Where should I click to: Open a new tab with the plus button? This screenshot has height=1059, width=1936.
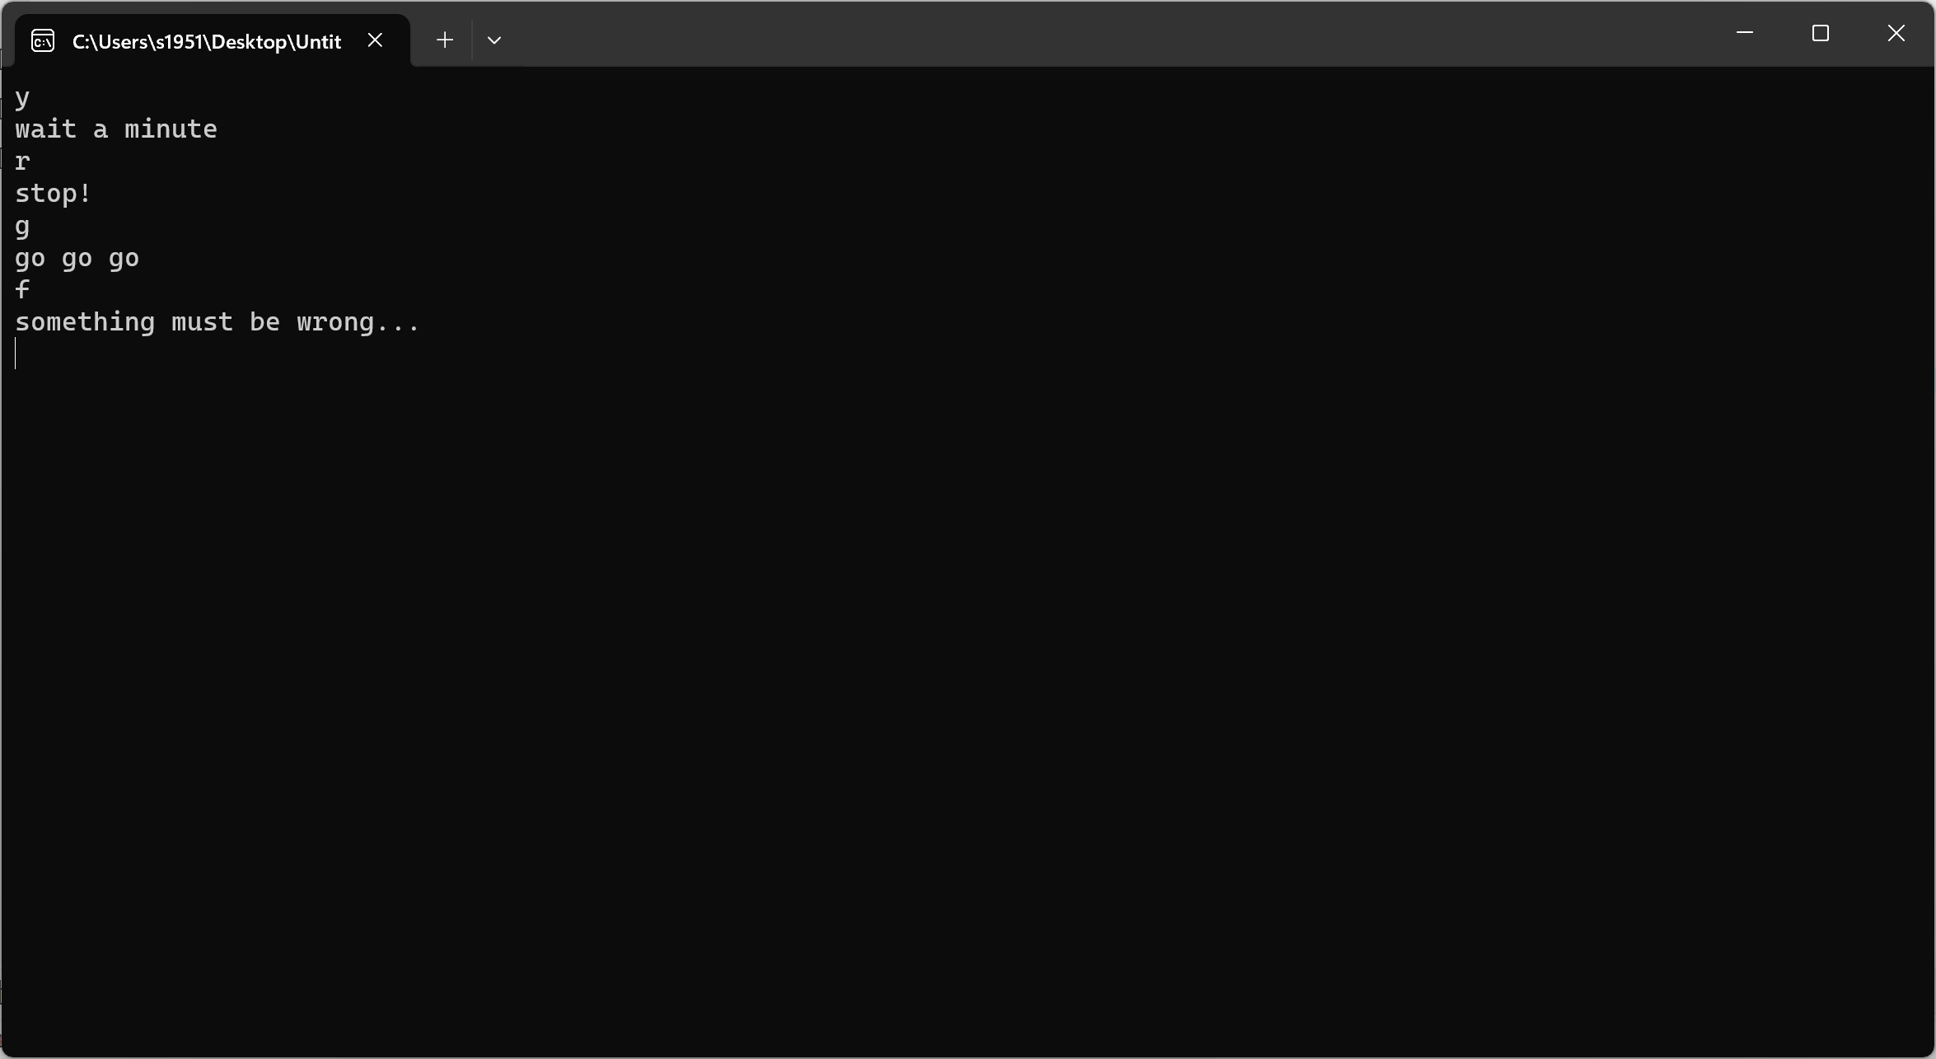click(x=445, y=40)
